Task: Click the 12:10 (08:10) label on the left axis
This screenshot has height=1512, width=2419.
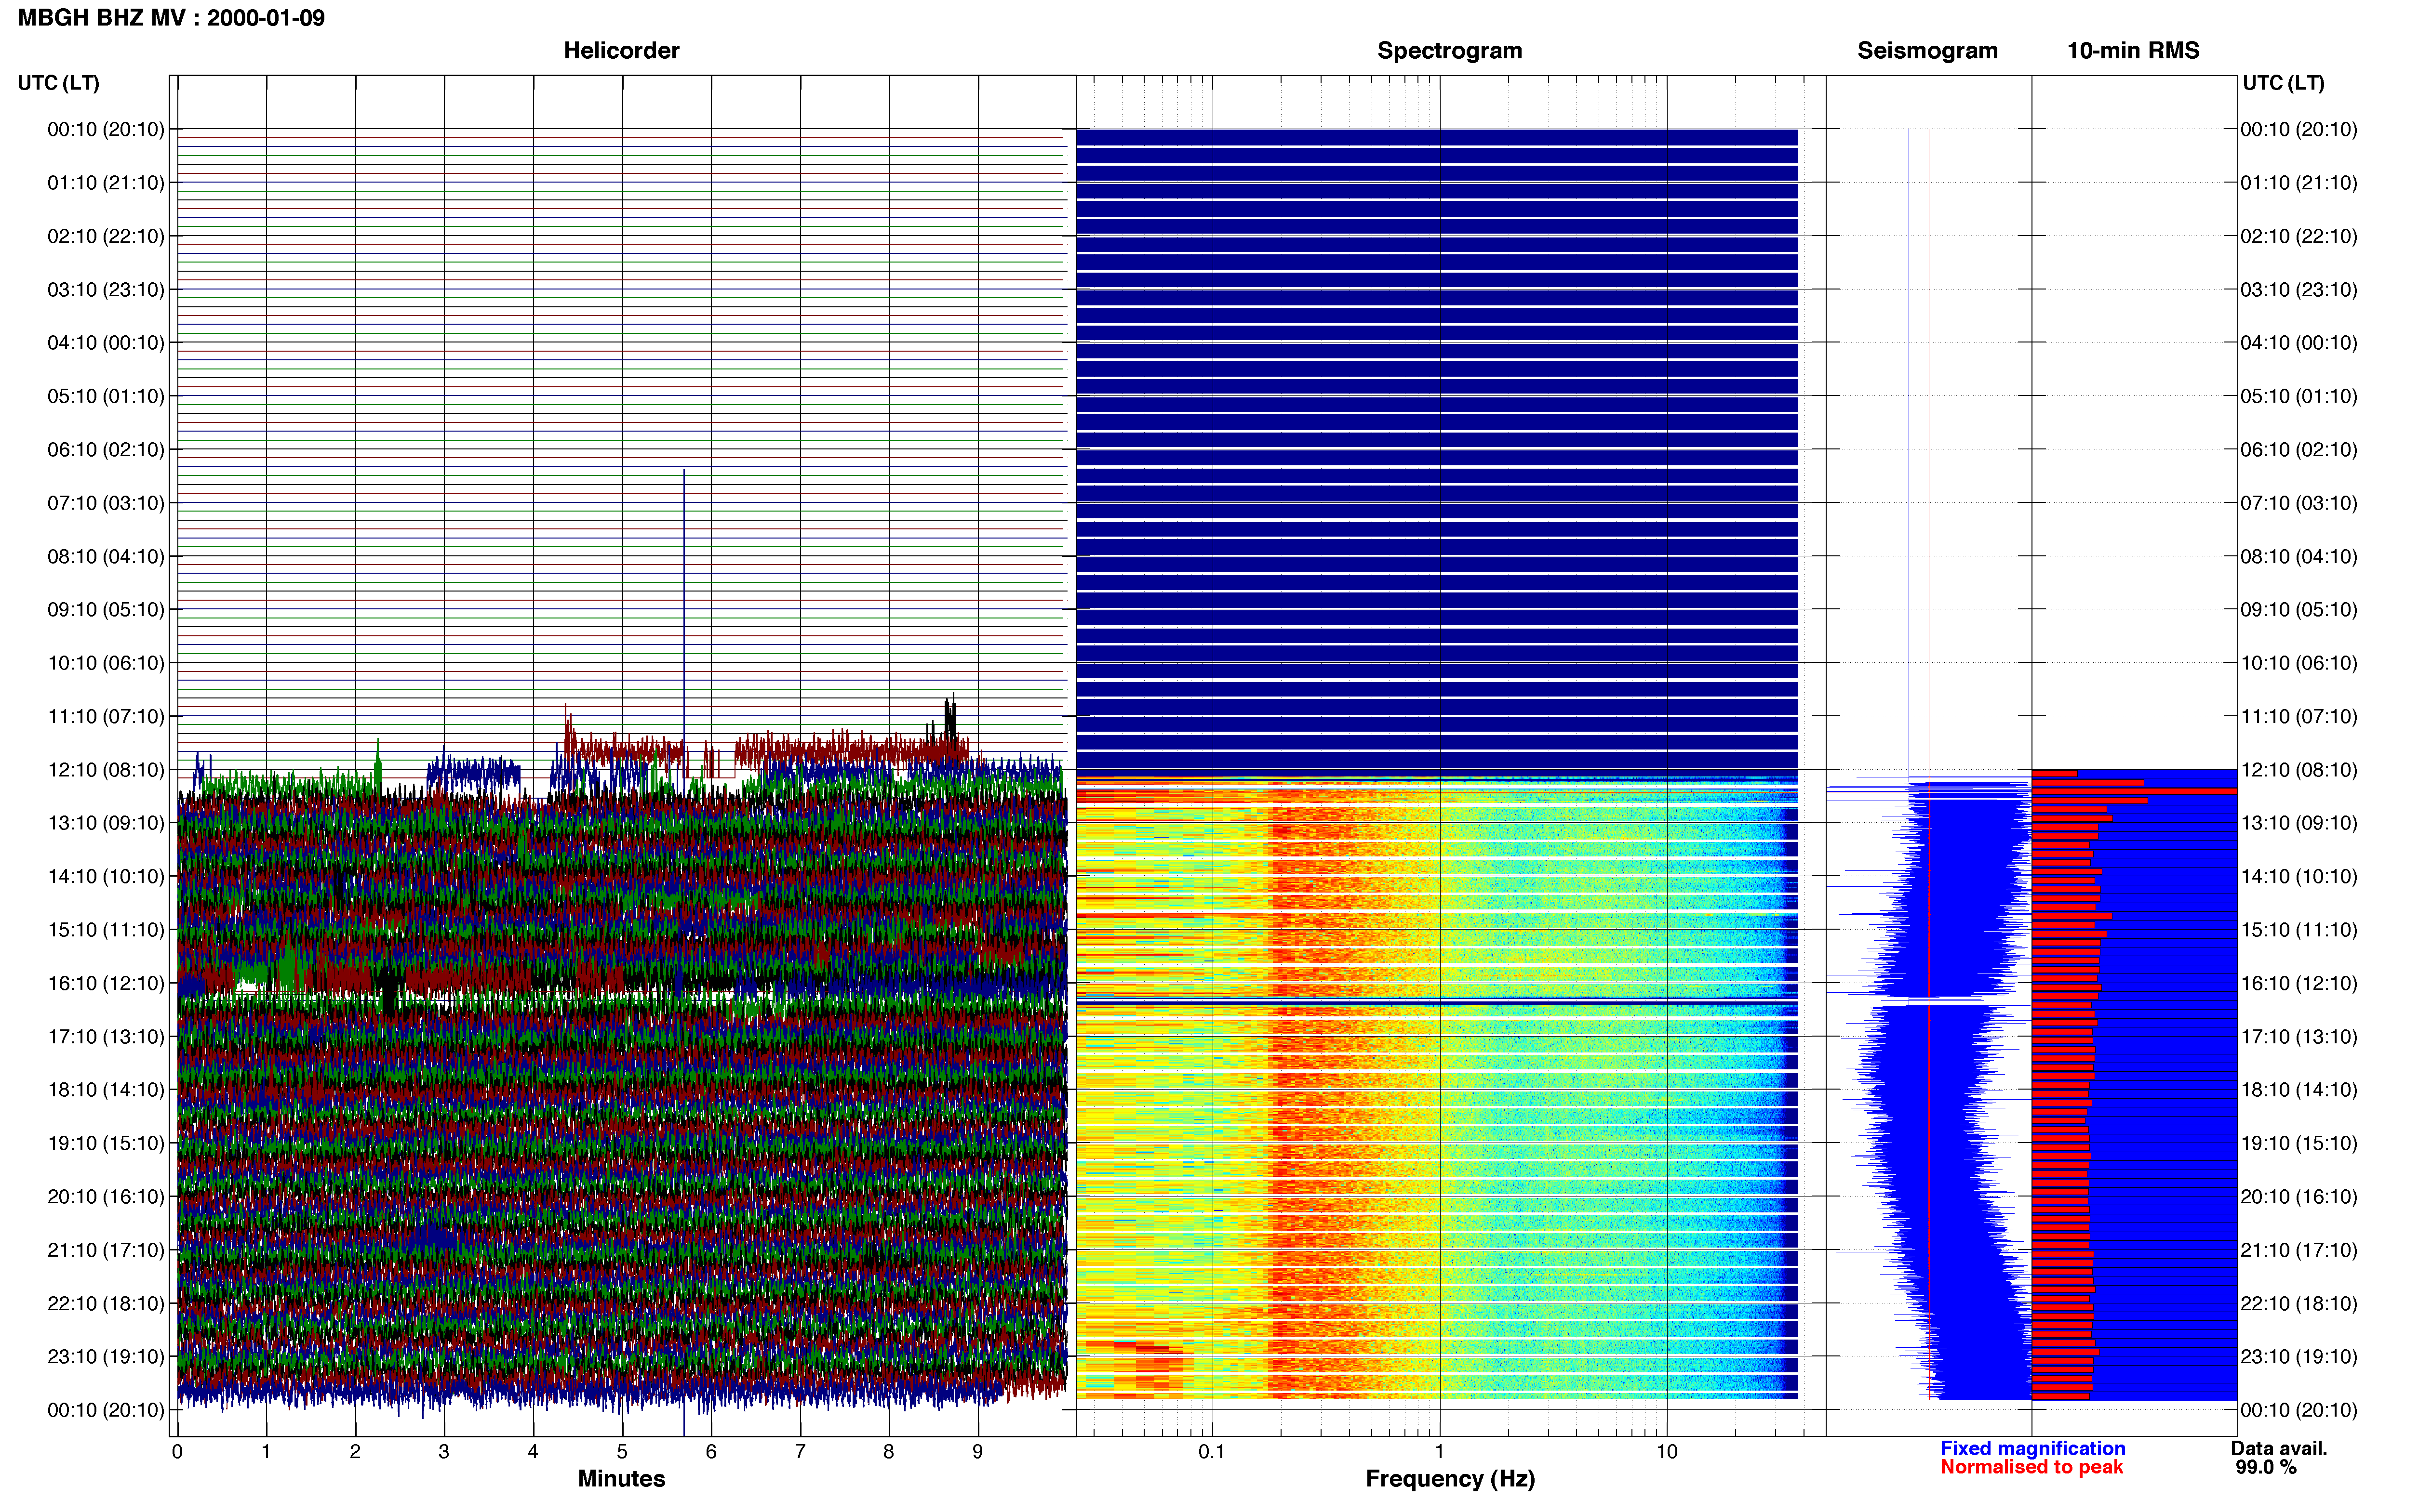Action: coord(106,770)
